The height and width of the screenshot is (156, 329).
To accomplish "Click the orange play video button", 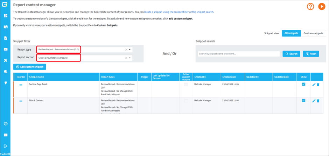I will pyautogui.click(x=321, y=7).
